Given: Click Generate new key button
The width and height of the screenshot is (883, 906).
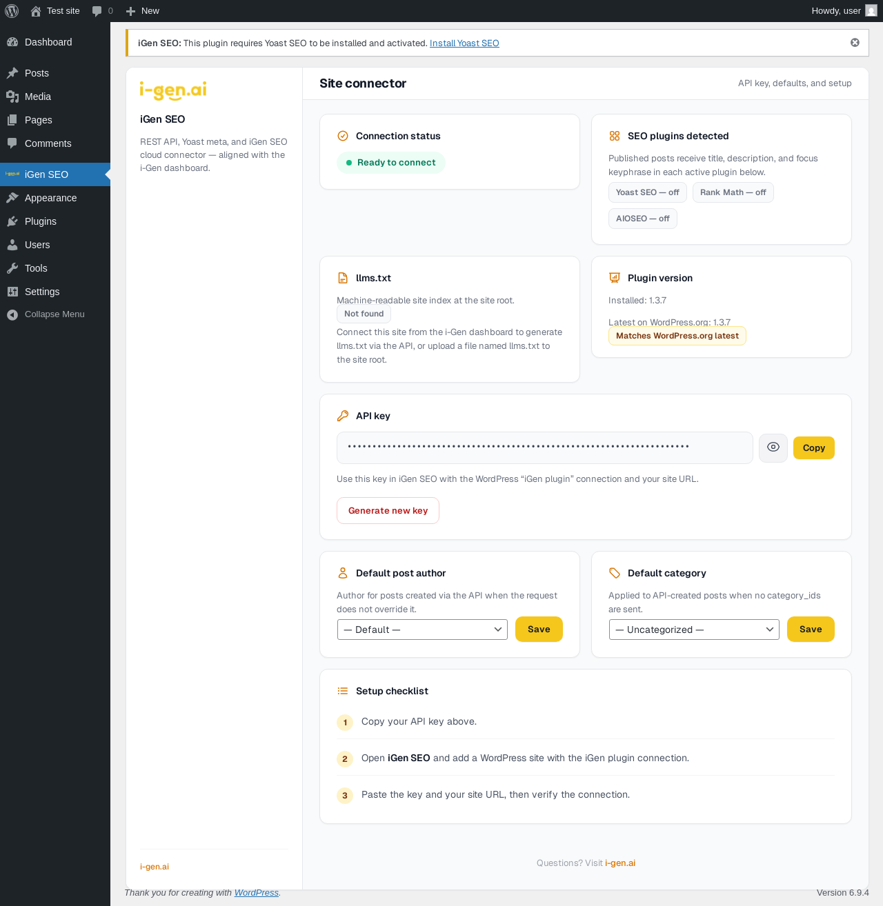Looking at the screenshot, I should tap(388, 511).
